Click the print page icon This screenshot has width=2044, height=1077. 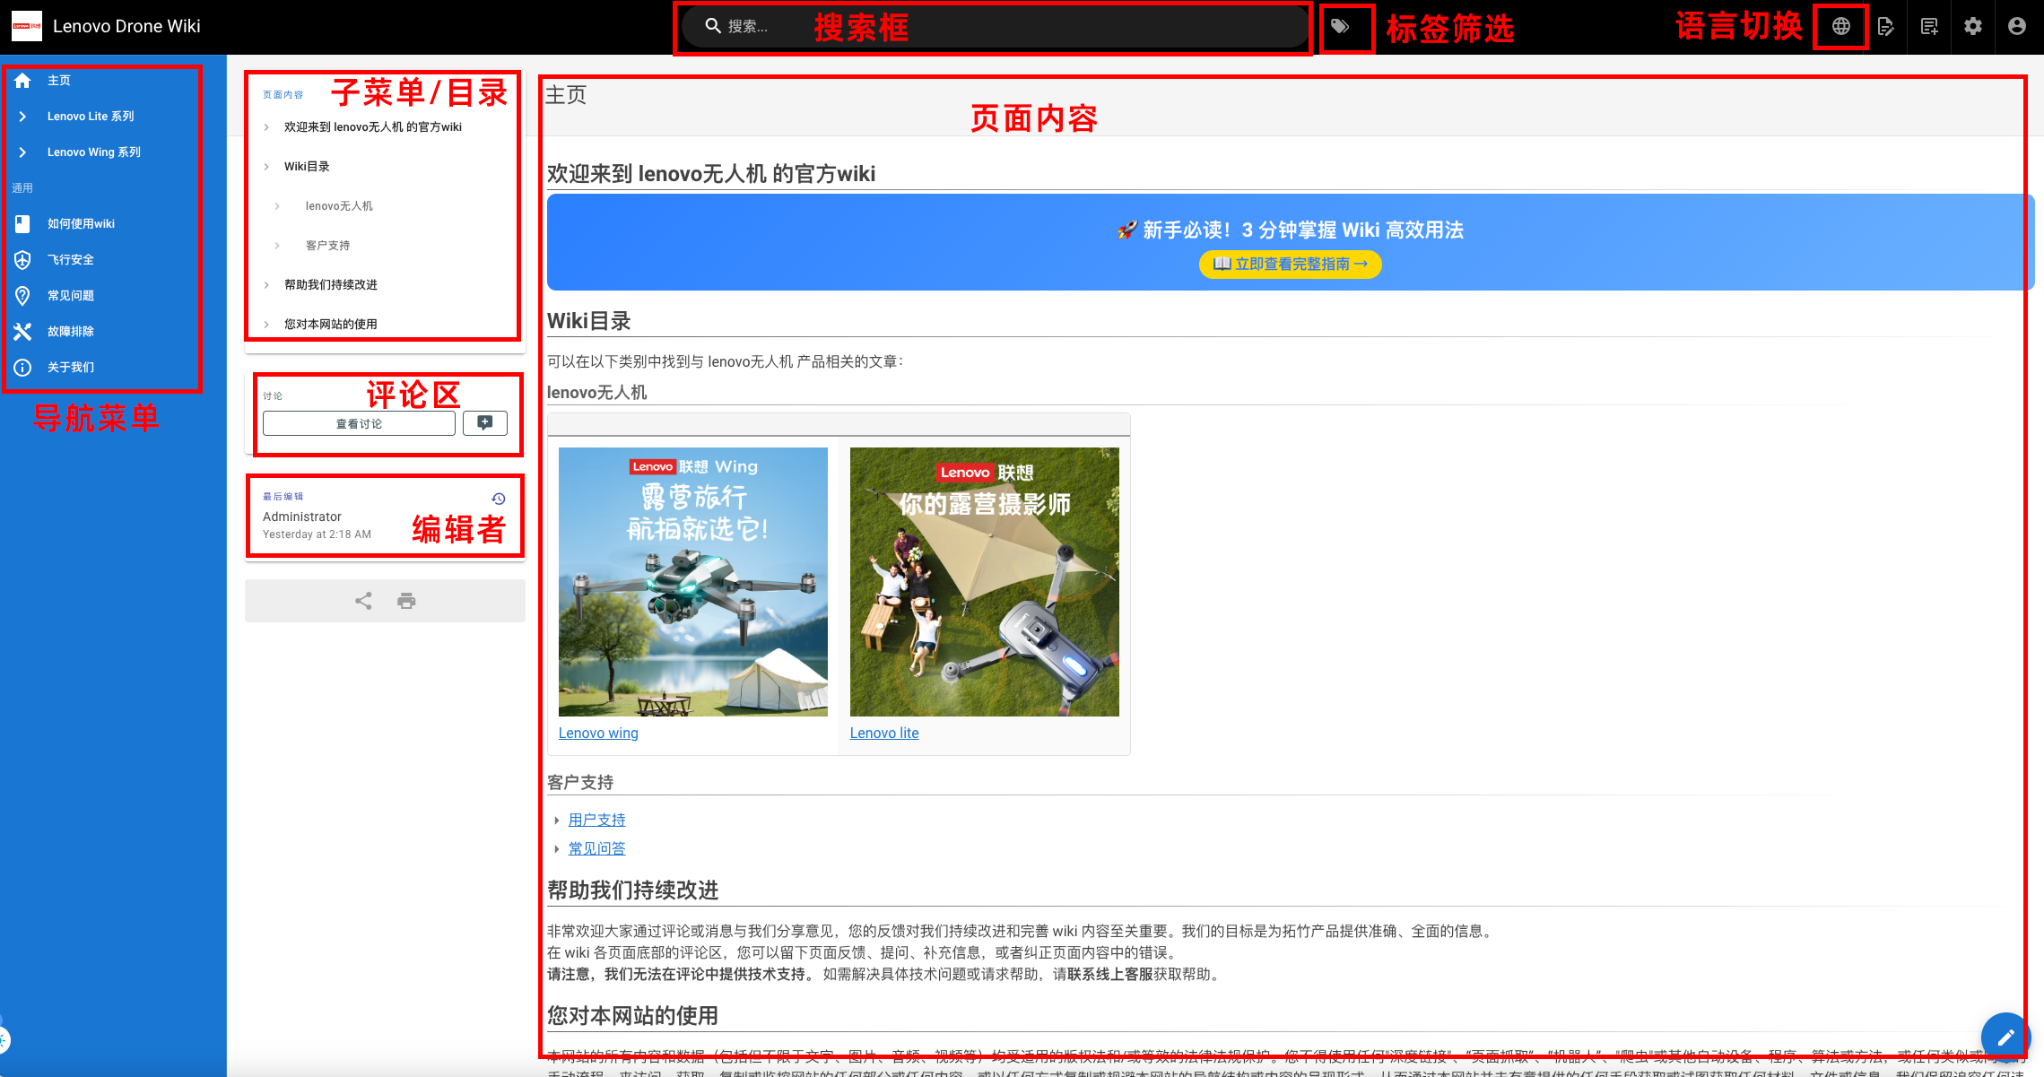406,601
